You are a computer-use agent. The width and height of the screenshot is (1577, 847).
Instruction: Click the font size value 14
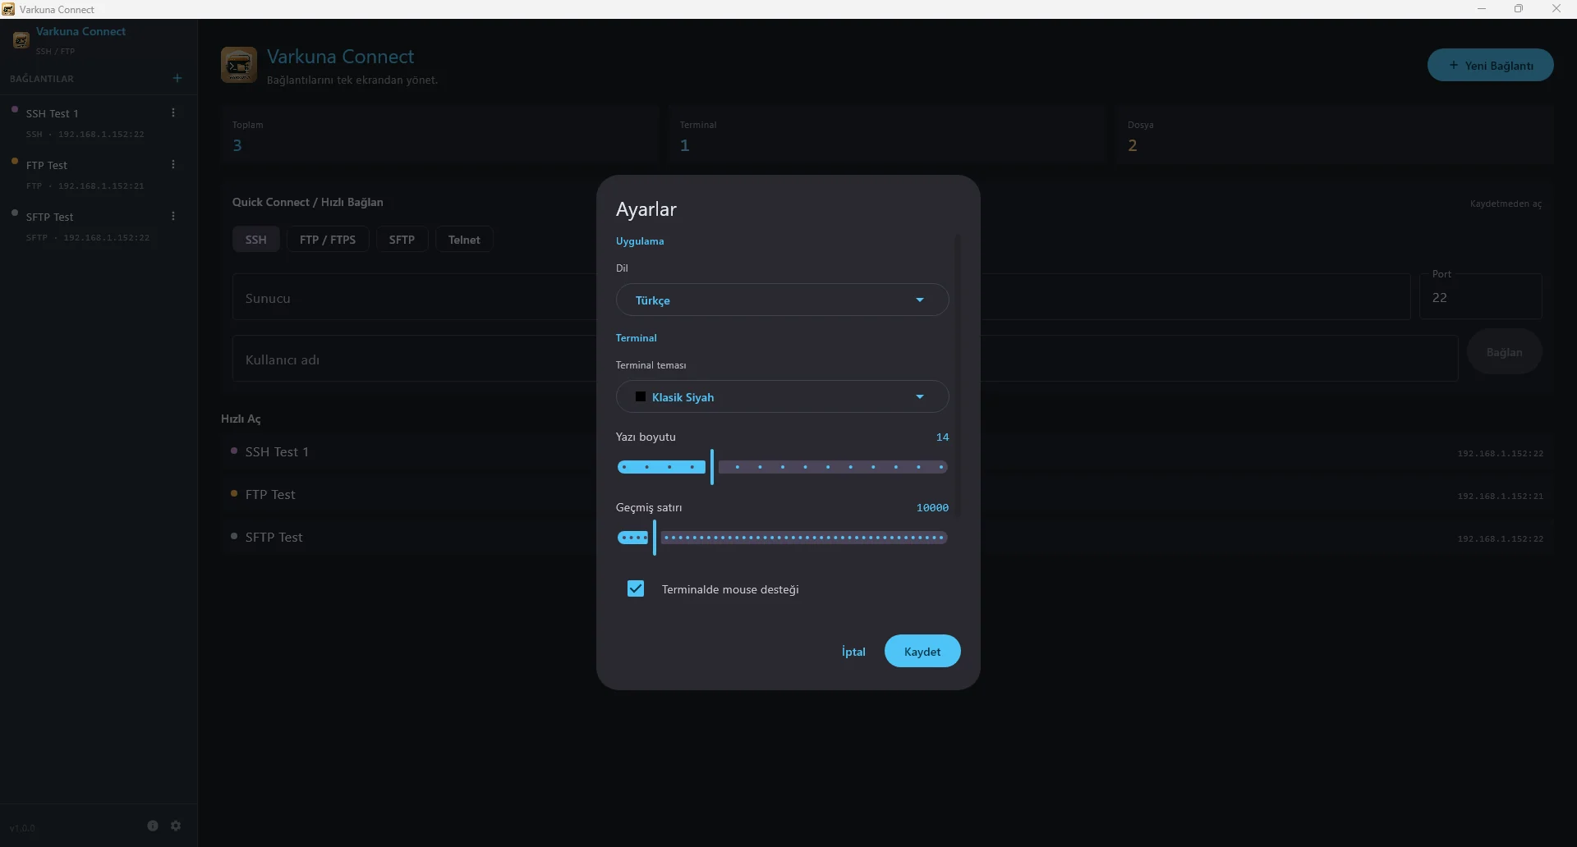click(x=942, y=437)
